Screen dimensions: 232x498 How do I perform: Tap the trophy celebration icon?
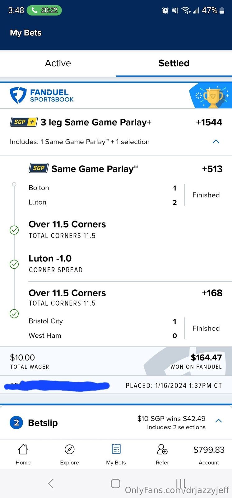pyautogui.click(x=213, y=96)
